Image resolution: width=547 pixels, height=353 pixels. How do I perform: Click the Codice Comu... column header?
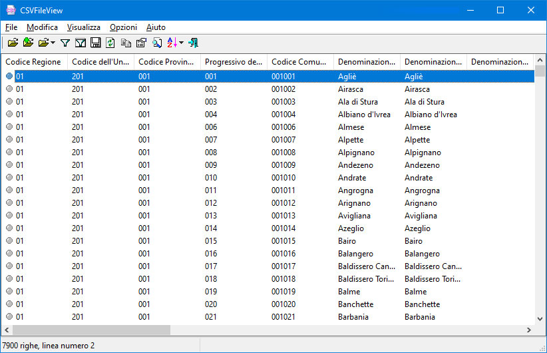coord(300,62)
